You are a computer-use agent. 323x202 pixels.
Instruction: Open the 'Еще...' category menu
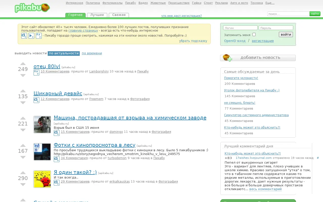coord(270,3)
